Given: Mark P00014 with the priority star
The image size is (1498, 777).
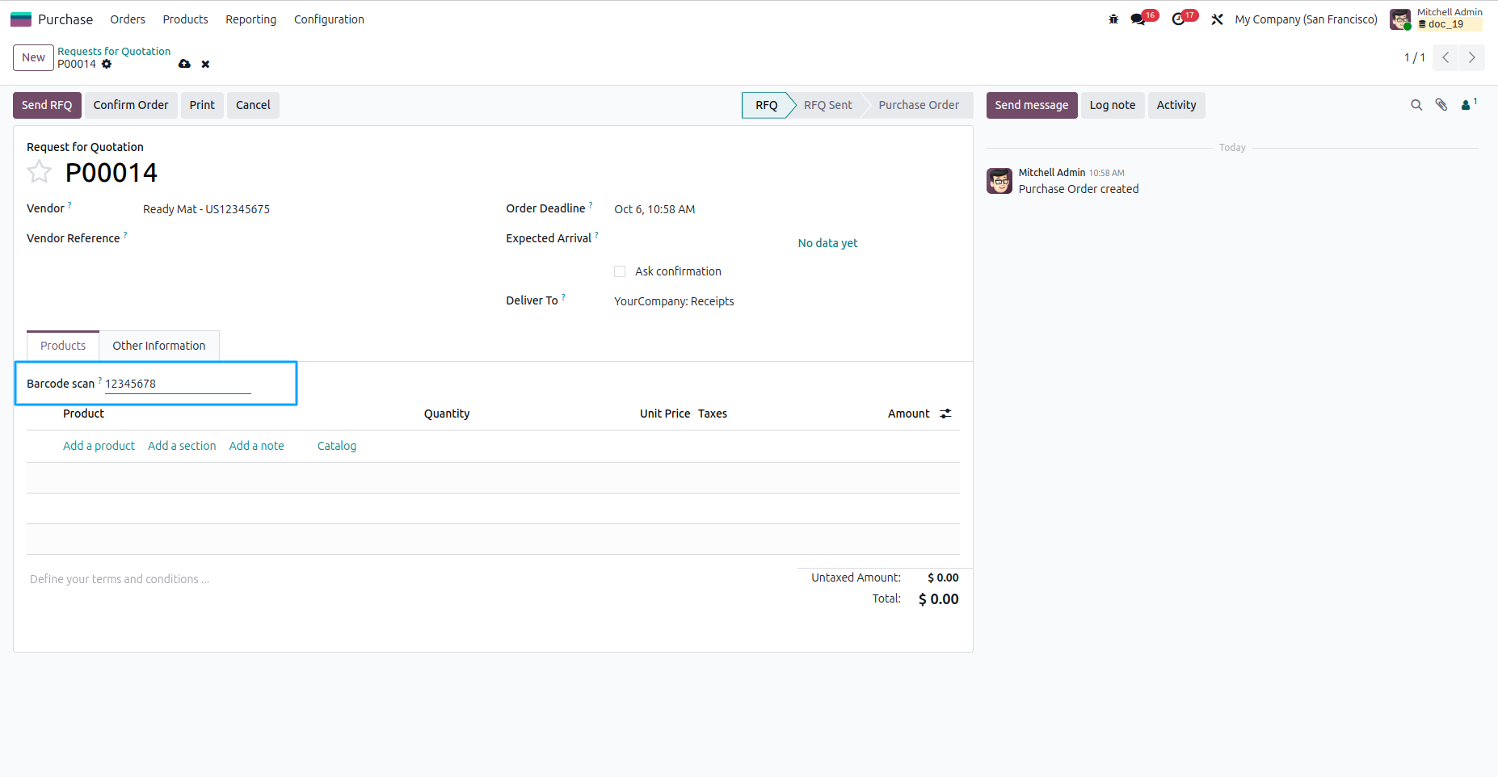Looking at the screenshot, I should (39, 172).
